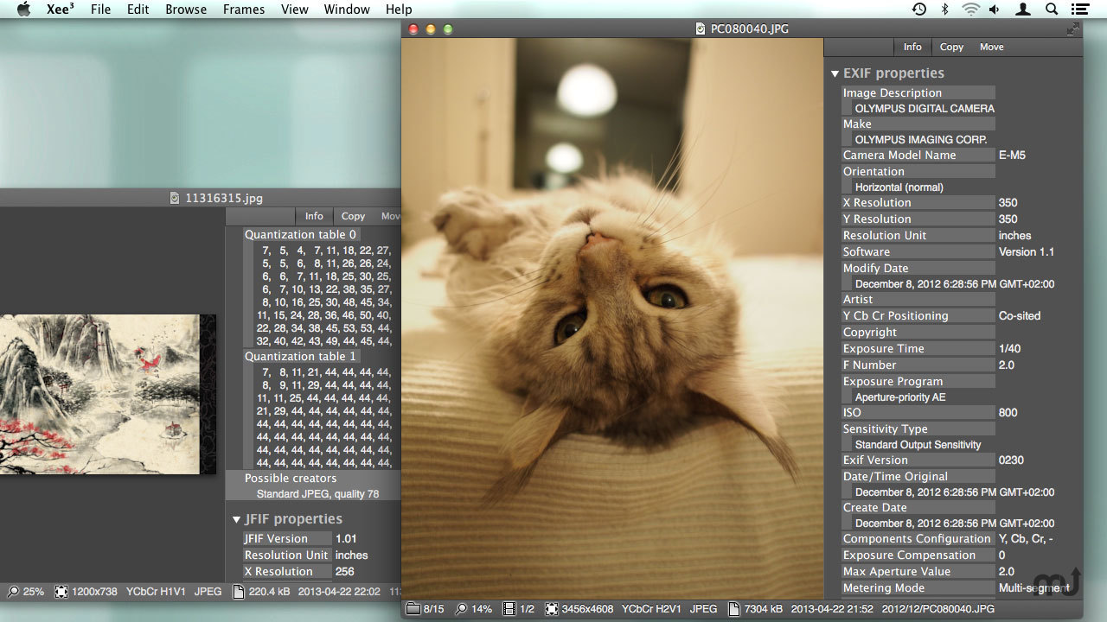
Task: Click the Components Configuration label
Action: click(917, 539)
